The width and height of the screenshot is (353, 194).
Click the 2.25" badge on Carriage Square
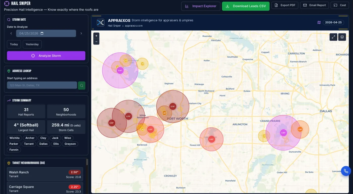coord(75,187)
